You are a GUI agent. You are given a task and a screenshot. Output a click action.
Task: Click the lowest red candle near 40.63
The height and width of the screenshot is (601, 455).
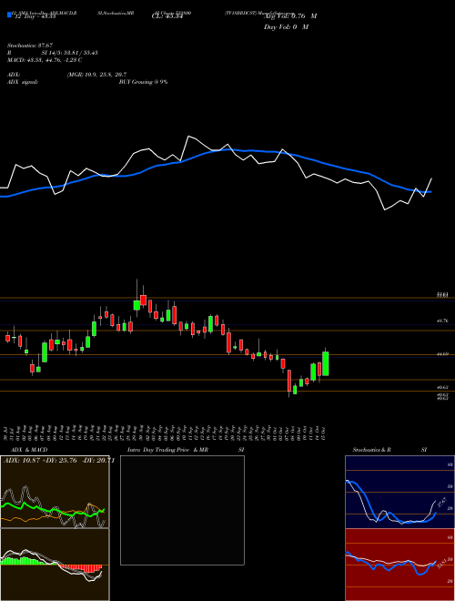(289, 381)
